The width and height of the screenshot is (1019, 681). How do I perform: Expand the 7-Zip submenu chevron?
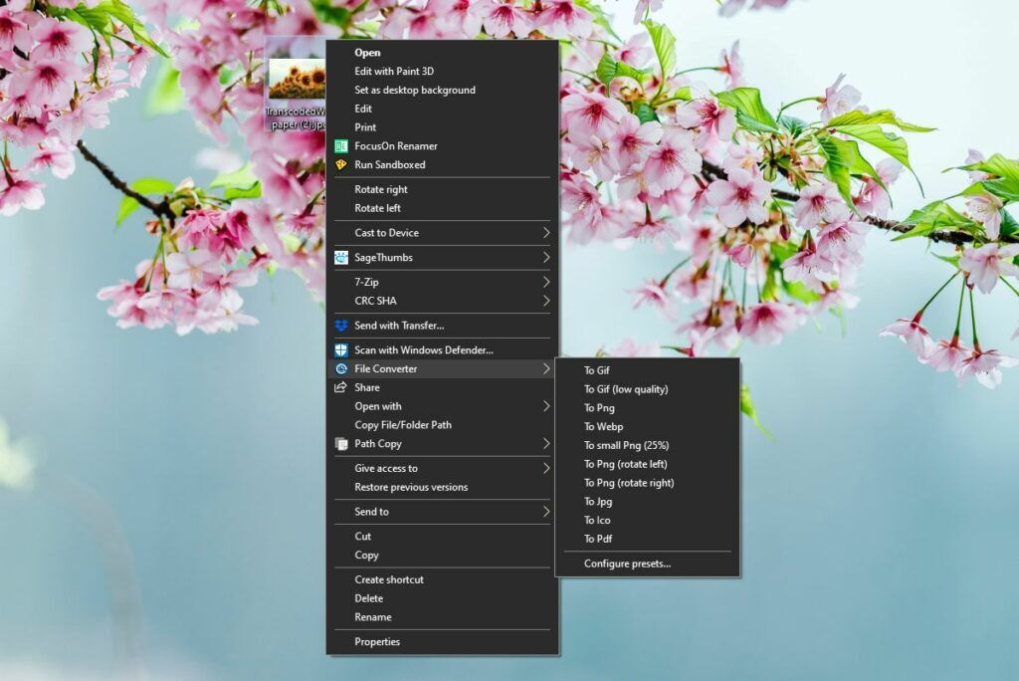[546, 282]
